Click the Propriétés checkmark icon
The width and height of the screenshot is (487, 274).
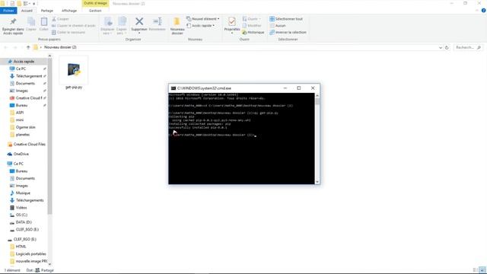pyautogui.click(x=231, y=21)
